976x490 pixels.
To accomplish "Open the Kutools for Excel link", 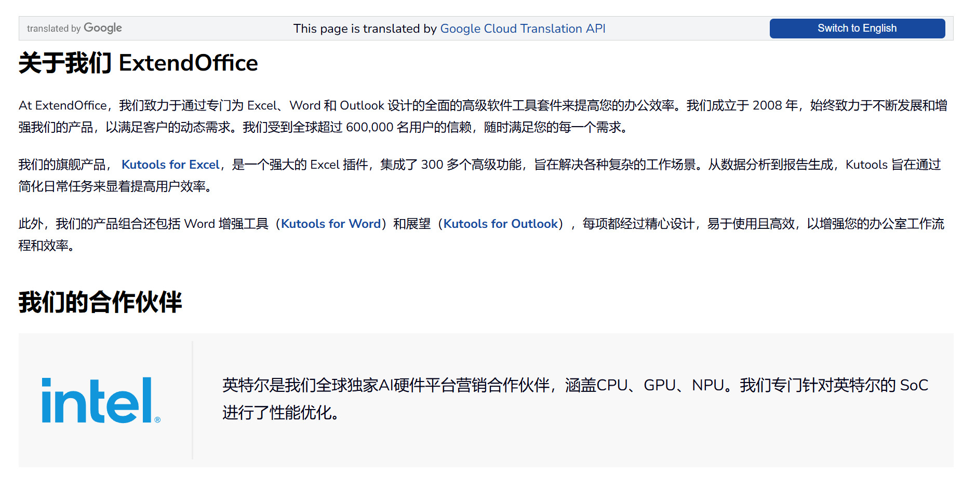I will pos(170,165).
